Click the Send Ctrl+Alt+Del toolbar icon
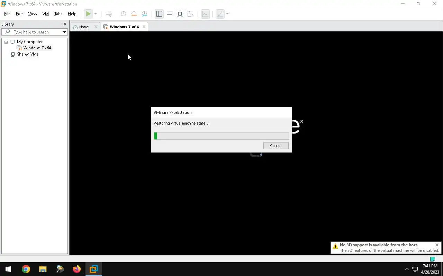This screenshot has width=443, height=276. click(x=109, y=14)
